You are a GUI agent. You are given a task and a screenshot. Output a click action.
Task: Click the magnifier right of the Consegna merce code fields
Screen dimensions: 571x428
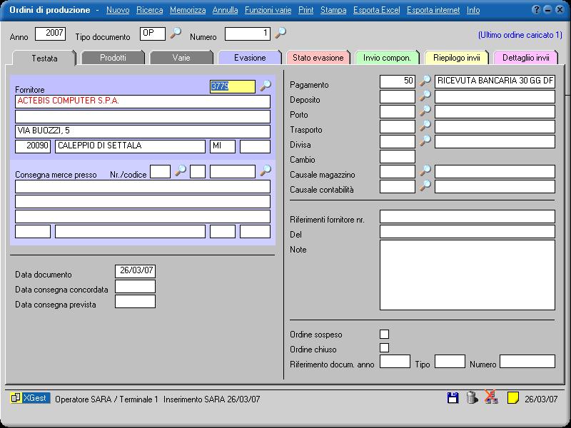pyautogui.click(x=266, y=170)
